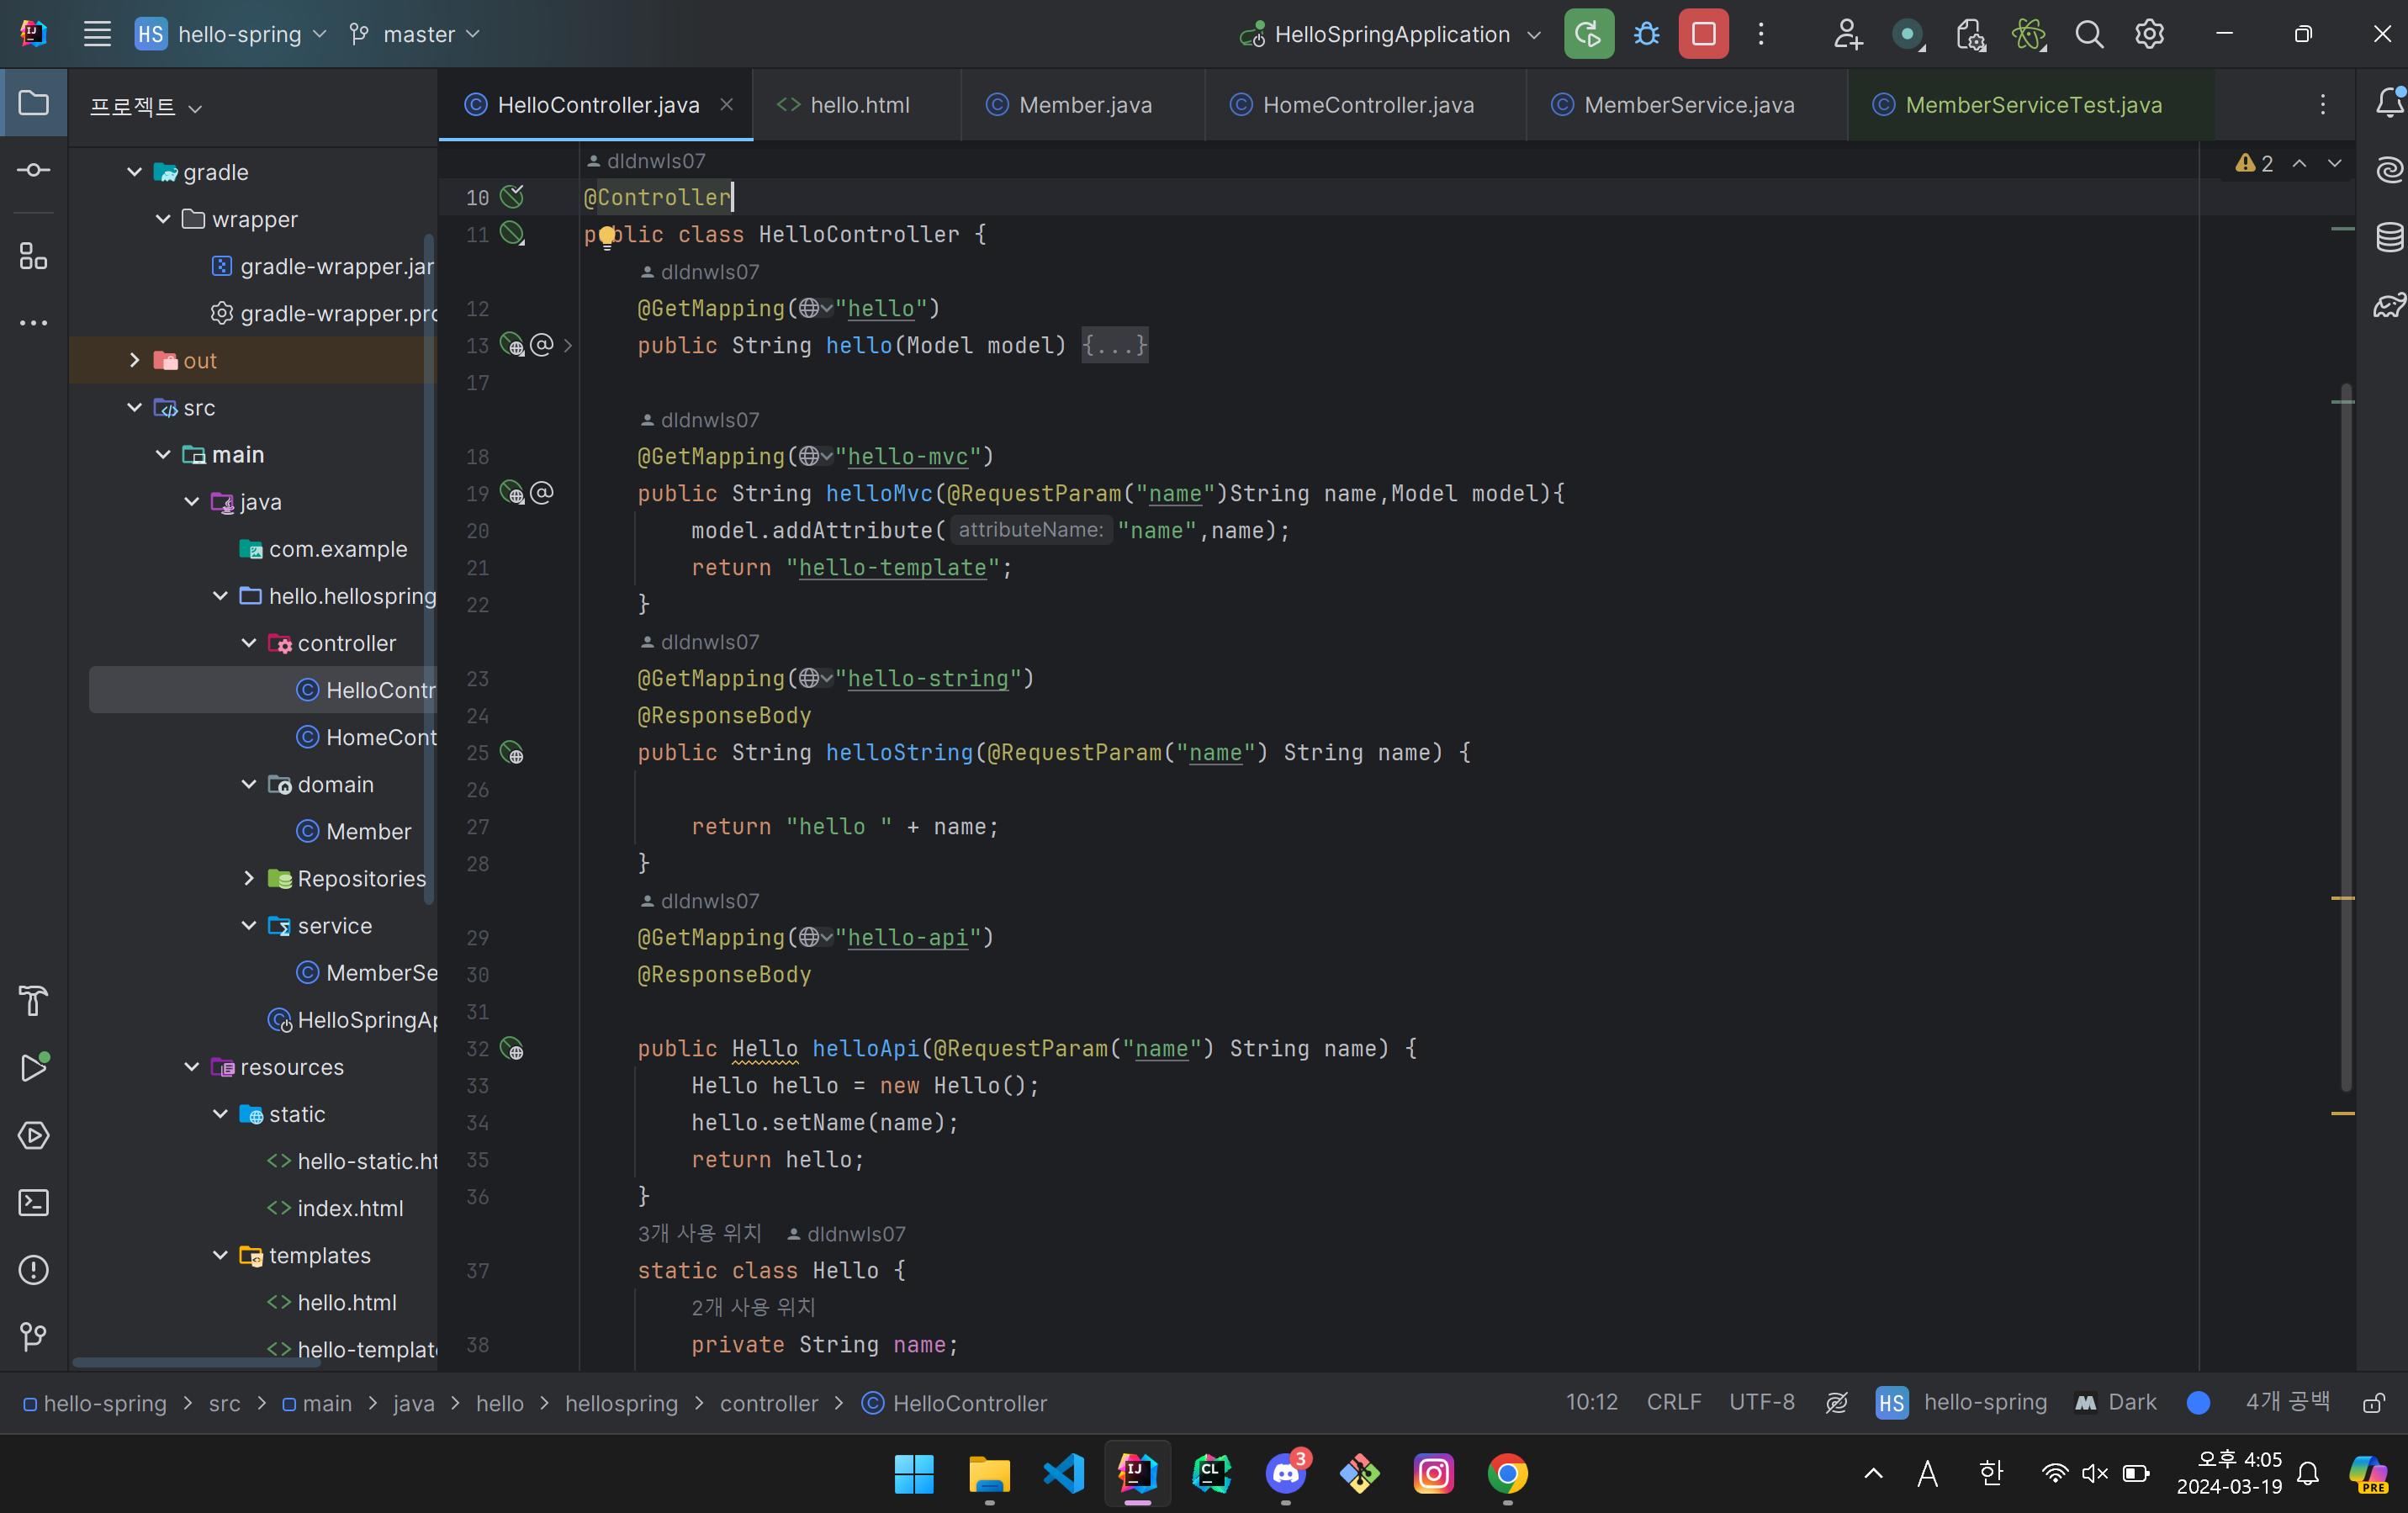This screenshot has width=2408, height=1513.
Task: Open the Code With Me icon
Action: coord(1847,34)
